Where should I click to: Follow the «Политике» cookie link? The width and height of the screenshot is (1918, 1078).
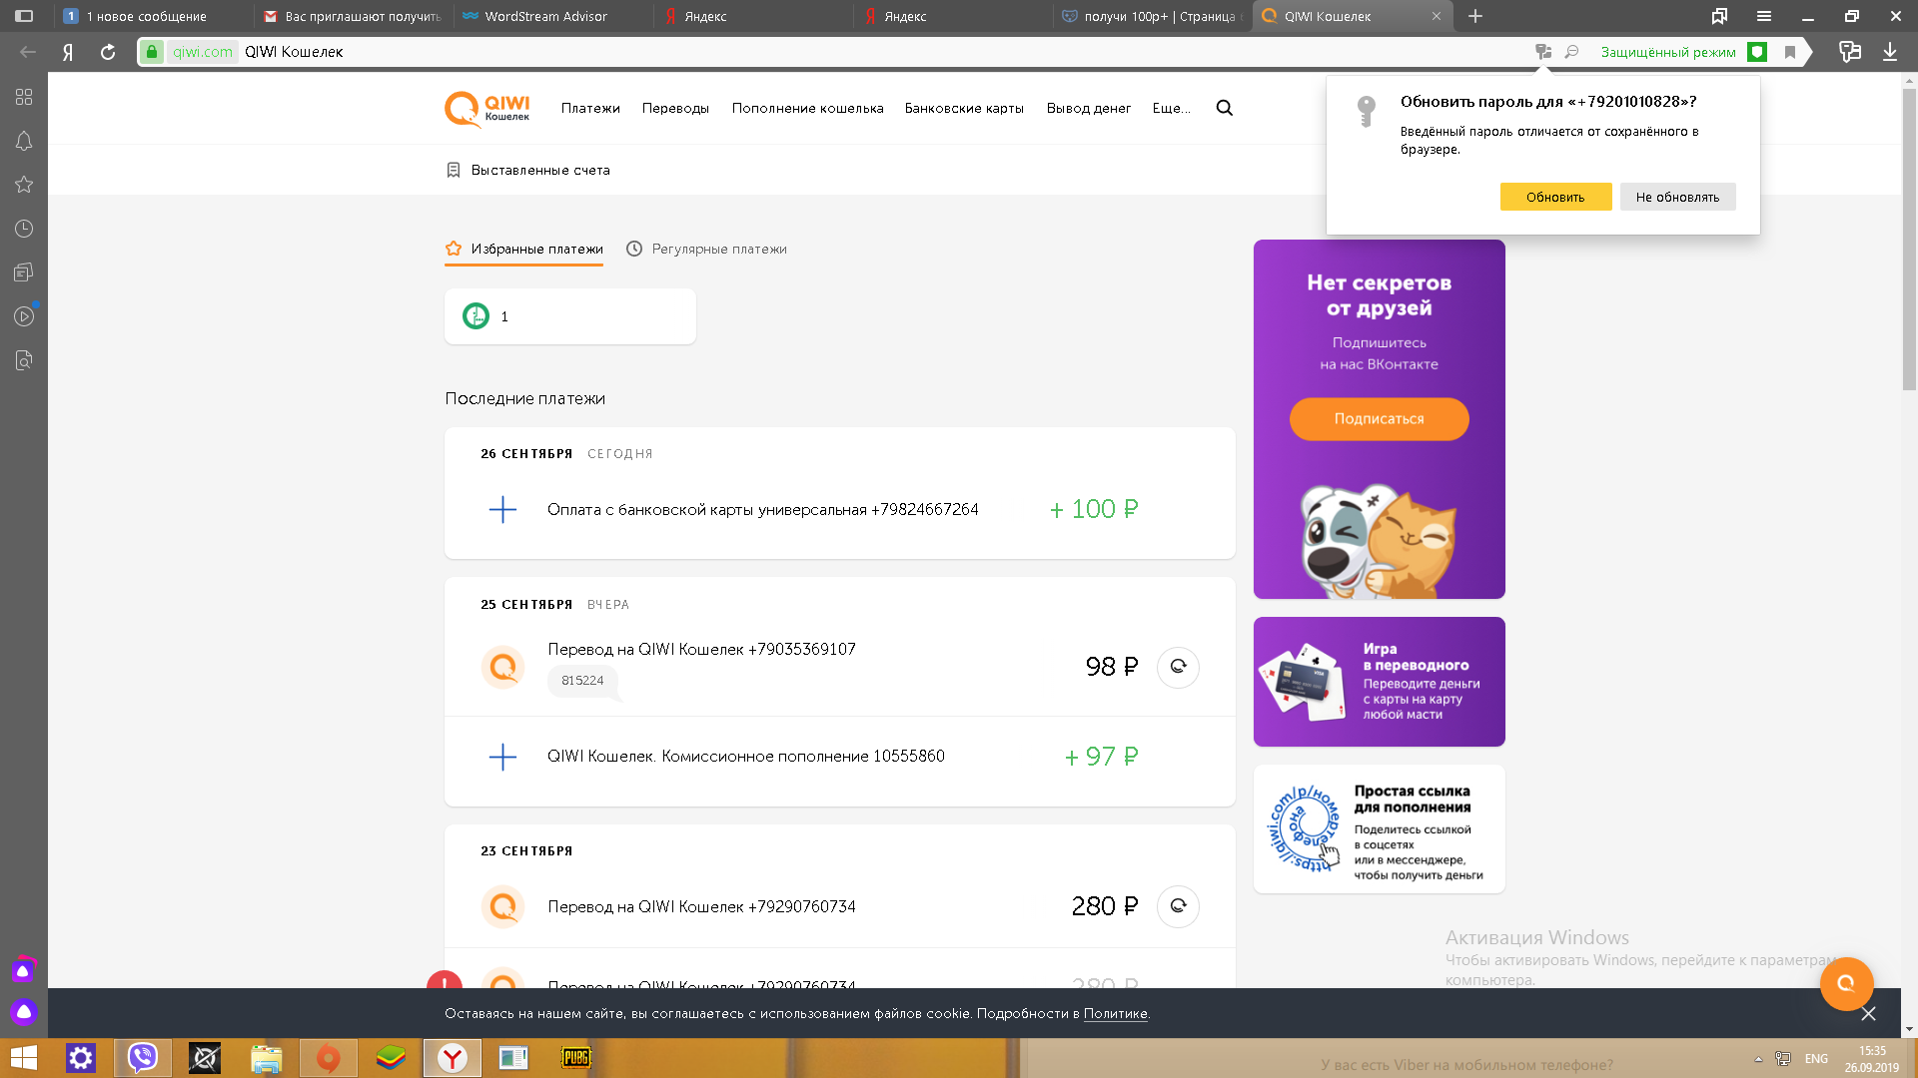point(1115,1013)
